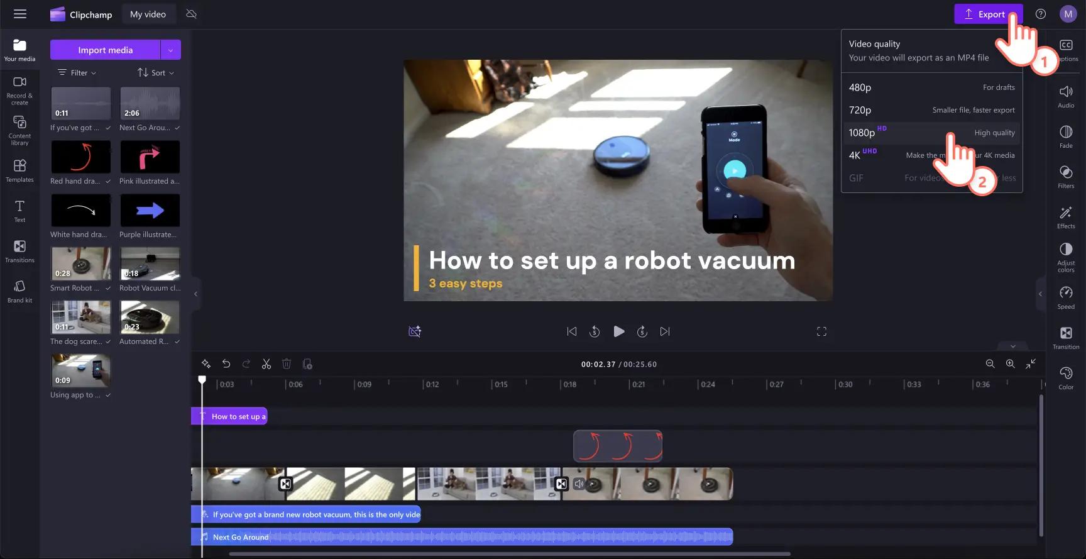
Task: Collapse the right properties panel
Action: (x=1040, y=294)
